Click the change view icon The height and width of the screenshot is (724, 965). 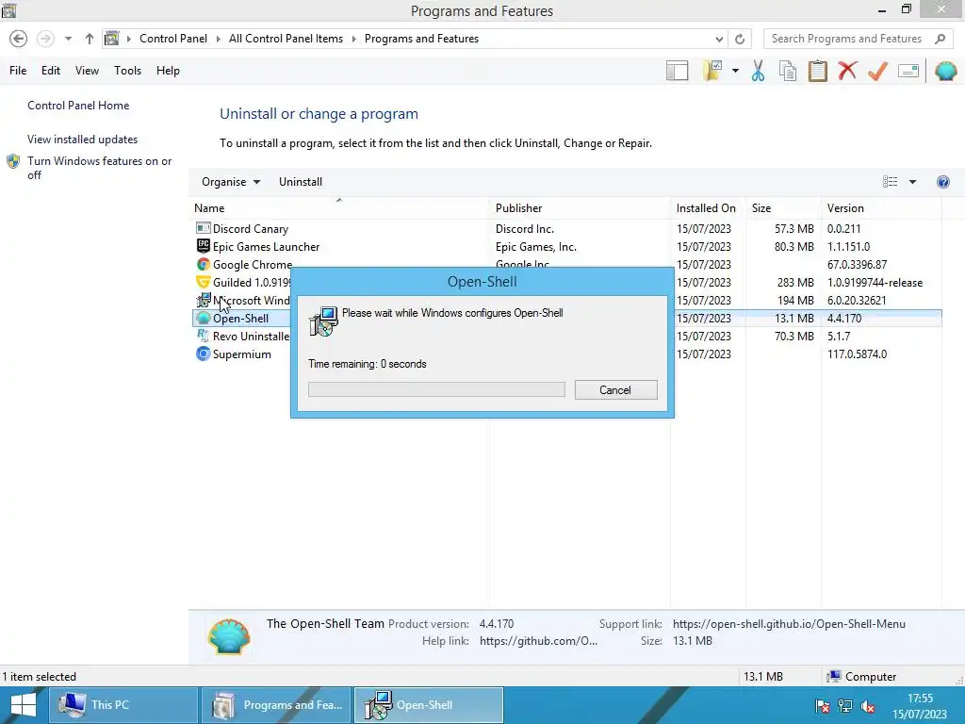point(890,182)
